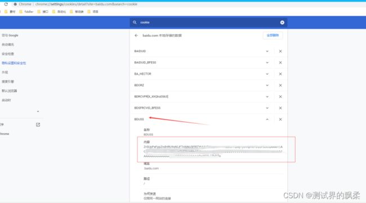The width and height of the screenshot is (366, 203).
Task: Delete the BDRCVFR cookie
Action: click(x=280, y=97)
